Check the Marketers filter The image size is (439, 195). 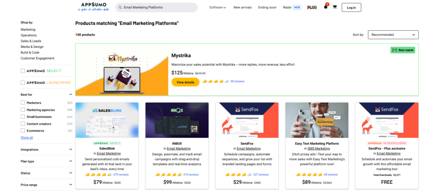(23, 103)
